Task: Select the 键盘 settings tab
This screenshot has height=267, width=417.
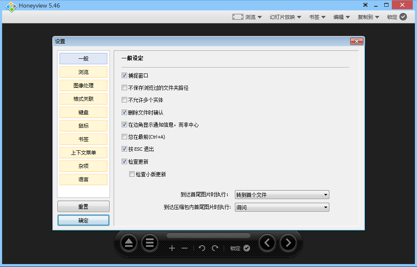Action: 83,113
